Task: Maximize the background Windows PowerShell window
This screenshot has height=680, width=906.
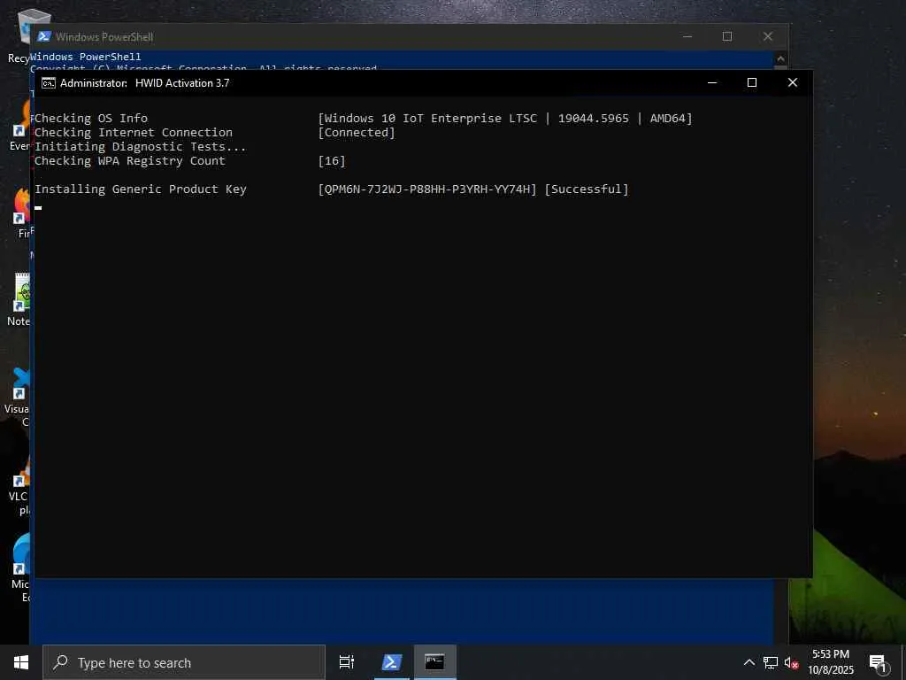Action: (x=727, y=36)
